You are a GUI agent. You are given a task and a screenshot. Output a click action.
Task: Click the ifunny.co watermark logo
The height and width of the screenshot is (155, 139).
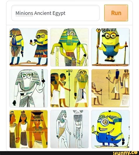tap(125, 153)
